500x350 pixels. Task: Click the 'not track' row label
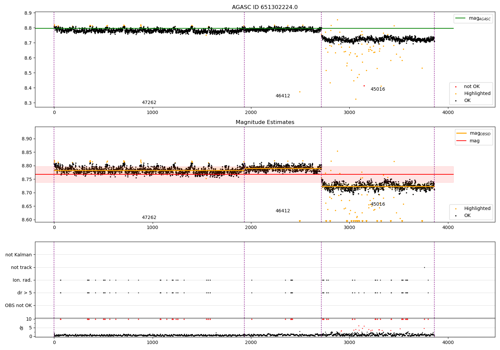tap(21, 267)
